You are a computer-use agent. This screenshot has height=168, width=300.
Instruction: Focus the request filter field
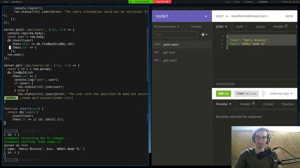point(175,35)
